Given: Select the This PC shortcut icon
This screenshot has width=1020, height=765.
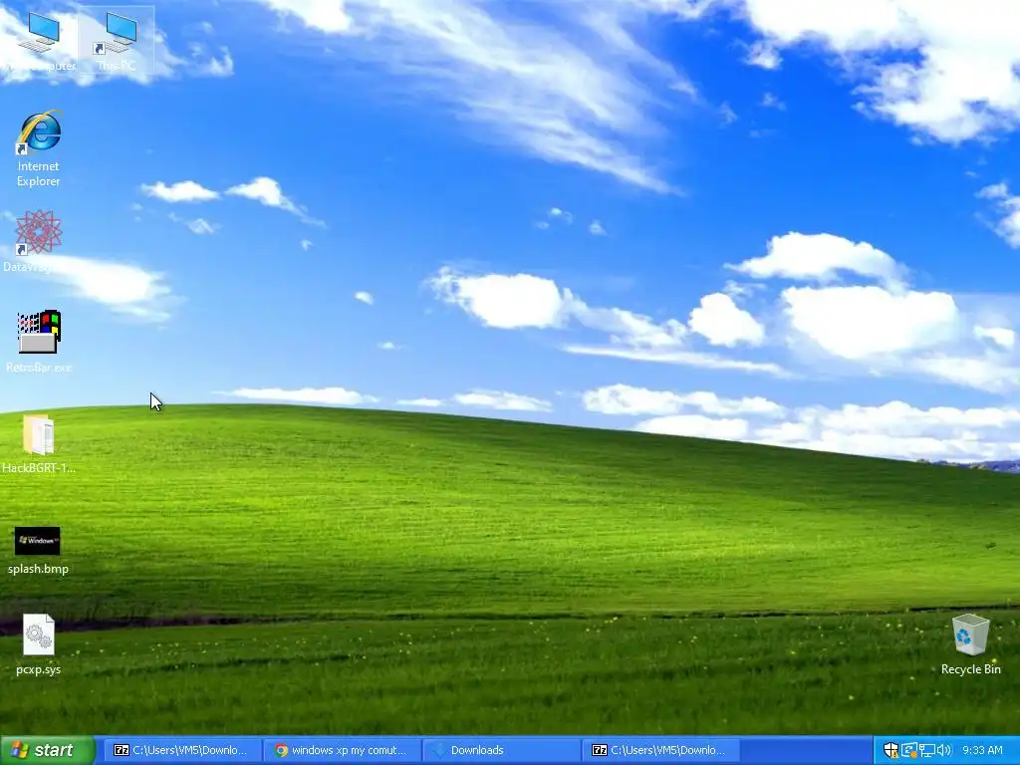Looking at the screenshot, I should (x=117, y=40).
